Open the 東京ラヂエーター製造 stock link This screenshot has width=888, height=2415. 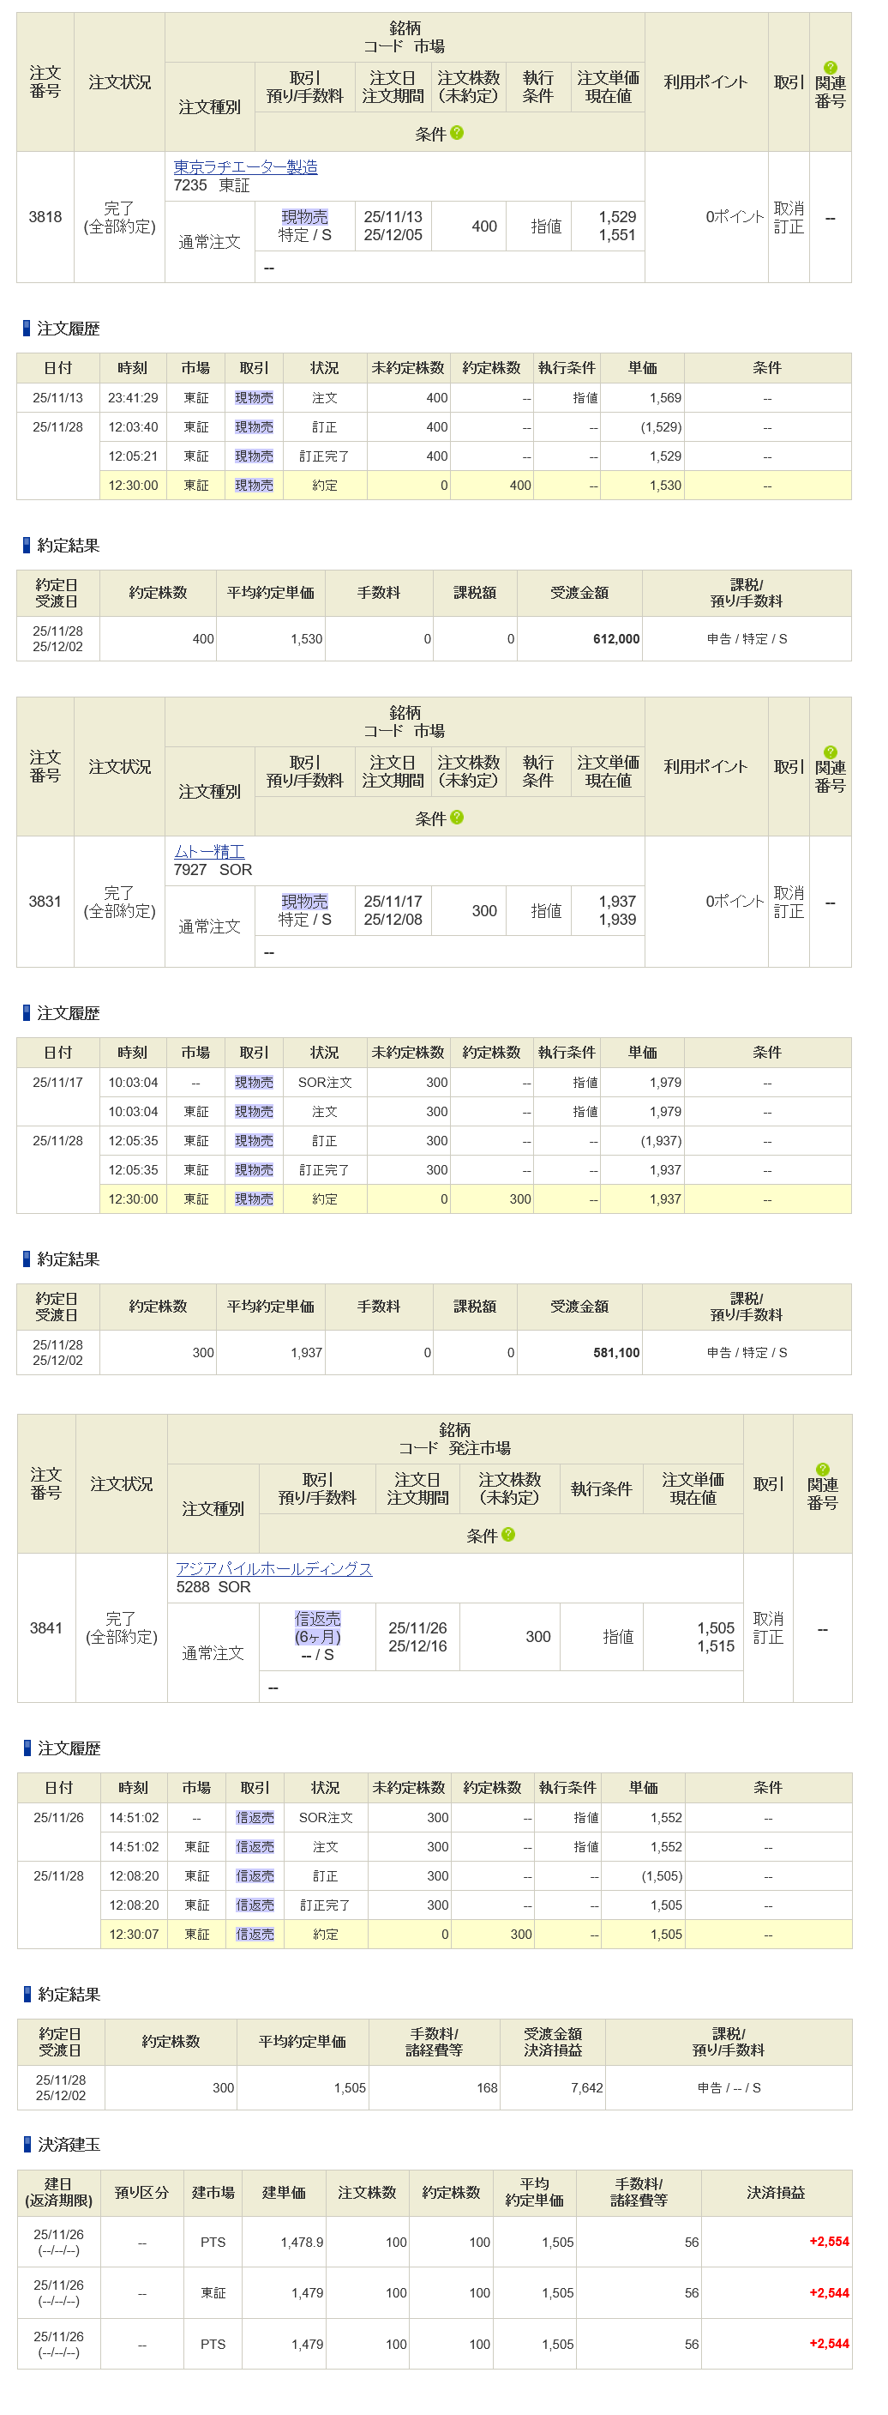(x=245, y=167)
